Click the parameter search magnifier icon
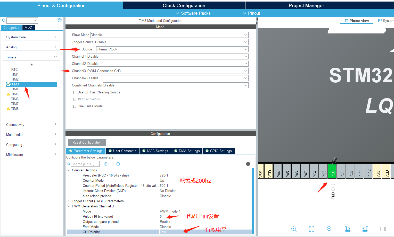Screen dimensions: 394x237 click(x=69, y=164)
